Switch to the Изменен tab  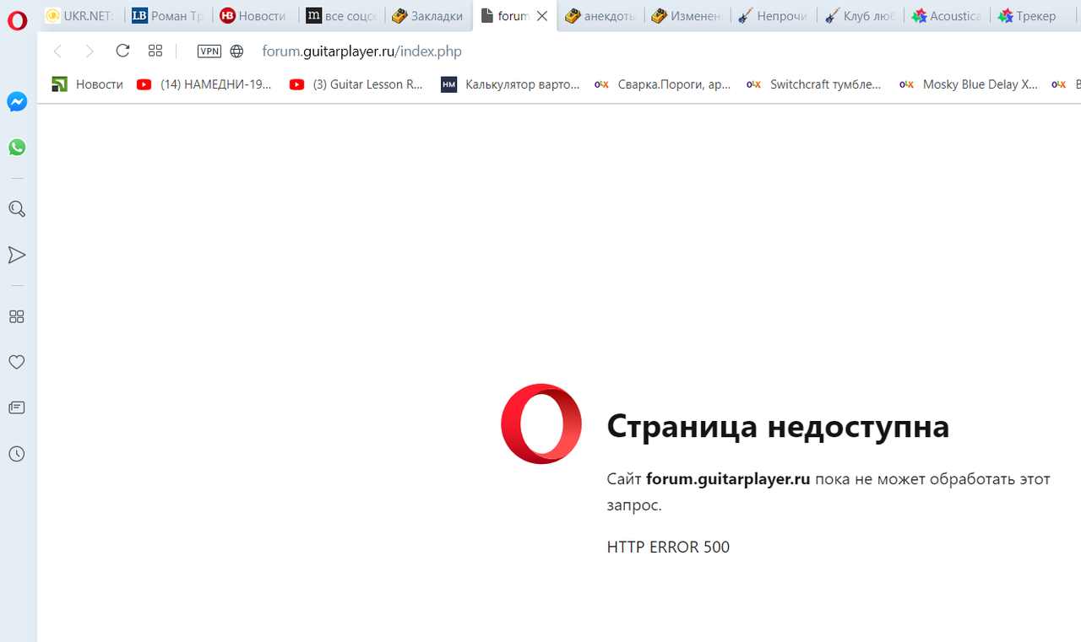(687, 16)
